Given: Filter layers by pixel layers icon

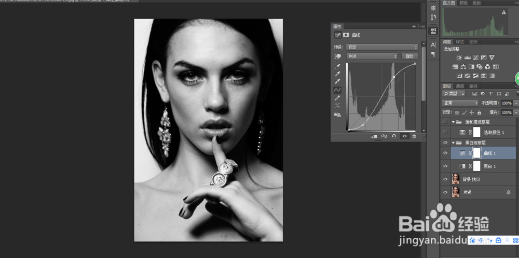Looking at the screenshot, I should point(475,94).
